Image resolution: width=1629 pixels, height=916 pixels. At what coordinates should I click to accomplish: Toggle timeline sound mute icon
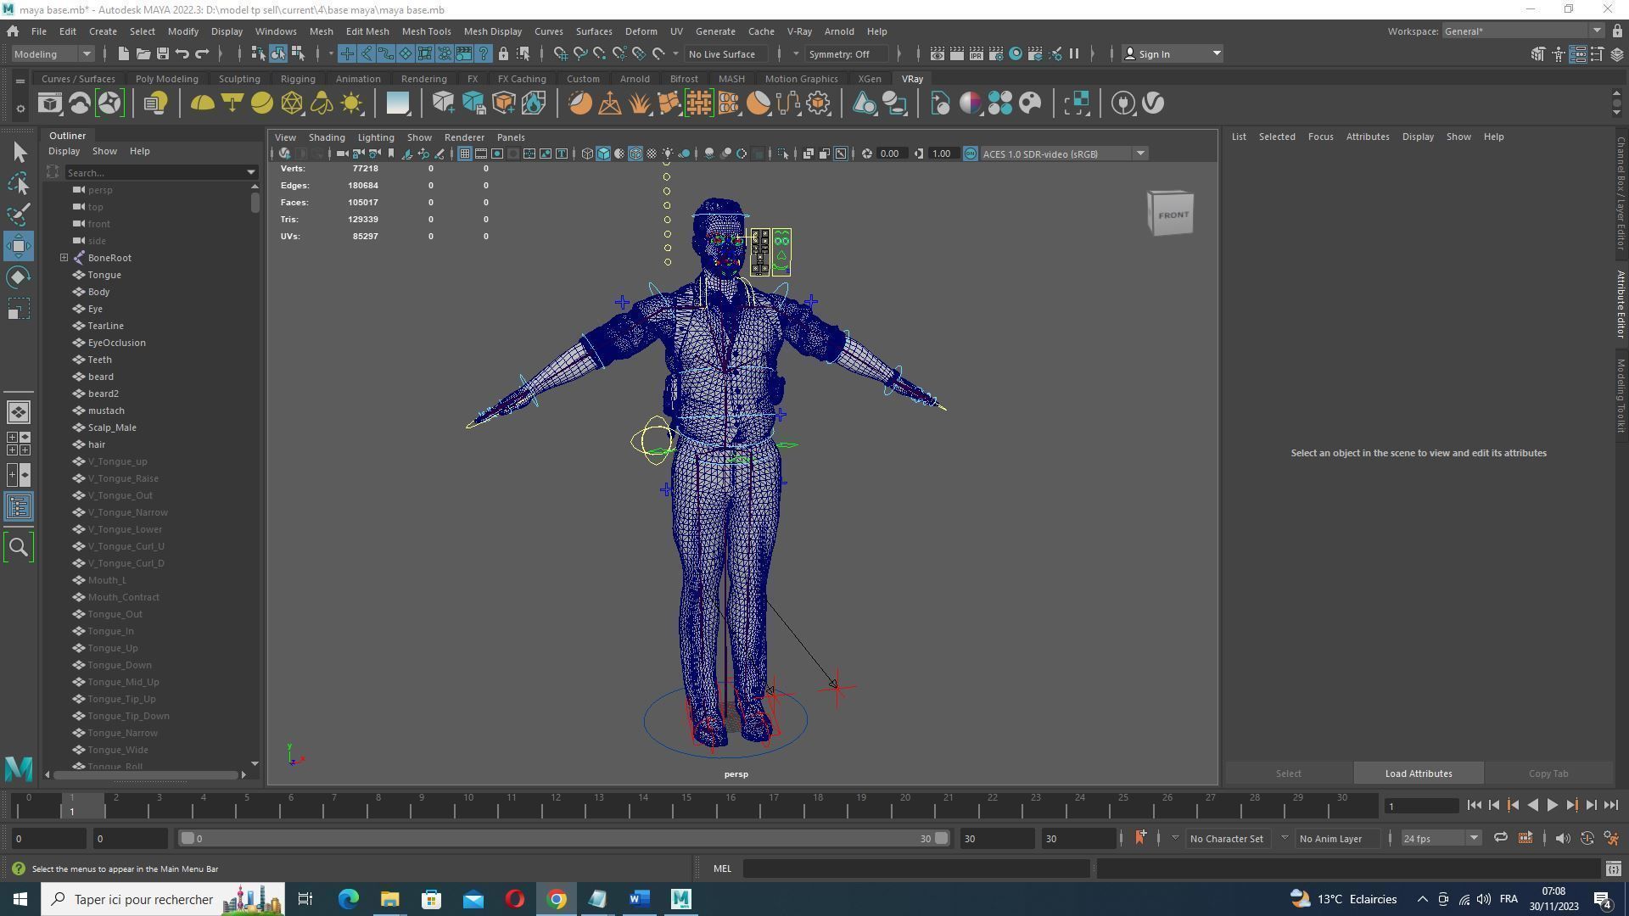pos(1562,839)
